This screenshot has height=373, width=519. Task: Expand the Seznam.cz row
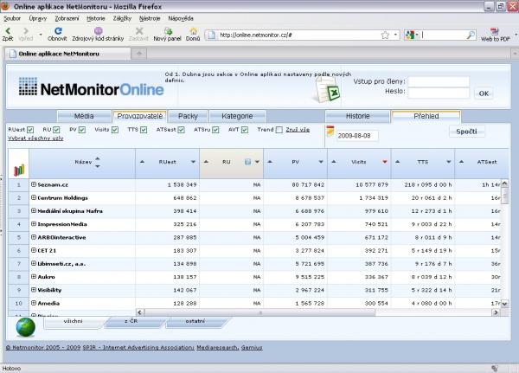coord(34,184)
